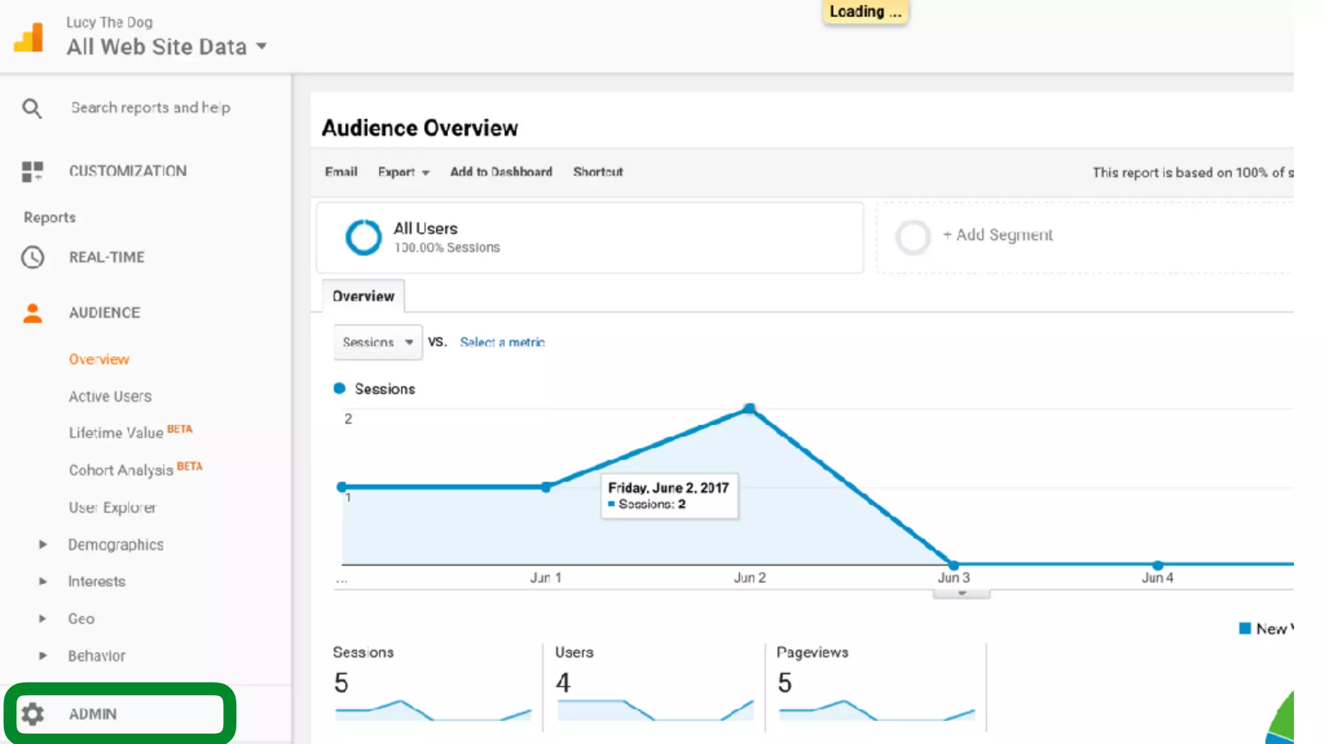Click the Google Analytics logo icon
The height and width of the screenshot is (744, 1325).
[x=29, y=38]
